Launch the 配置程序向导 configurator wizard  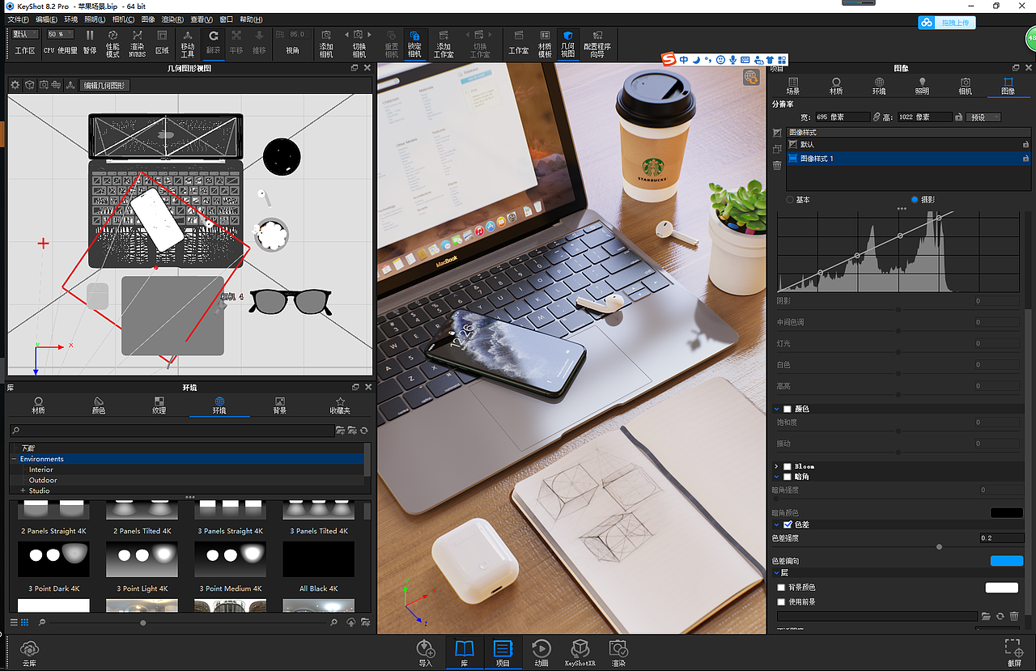point(598,42)
